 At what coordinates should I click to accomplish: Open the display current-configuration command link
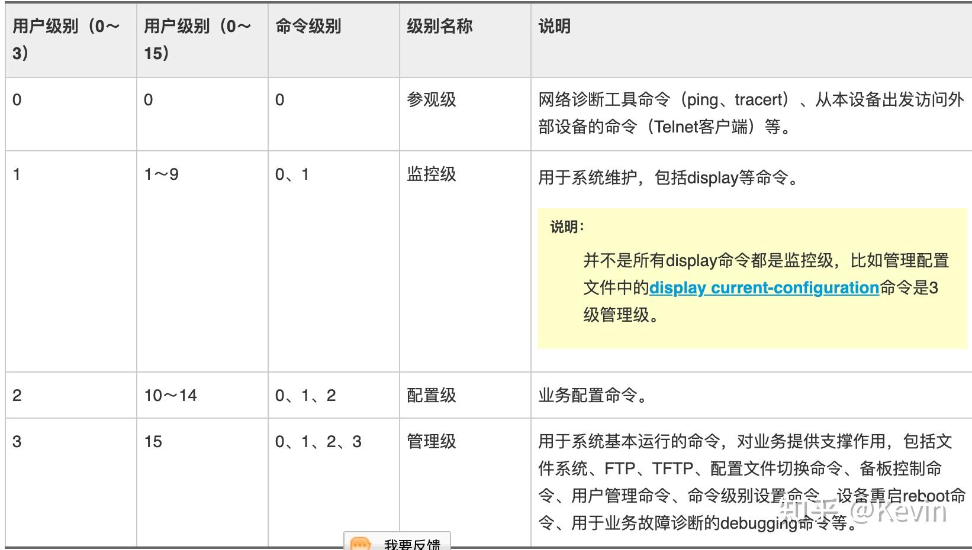click(x=764, y=287)
